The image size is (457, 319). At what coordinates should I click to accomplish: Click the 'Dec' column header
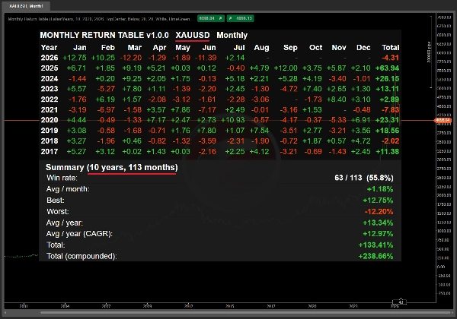pyautogui.click(x=363, y=47)
